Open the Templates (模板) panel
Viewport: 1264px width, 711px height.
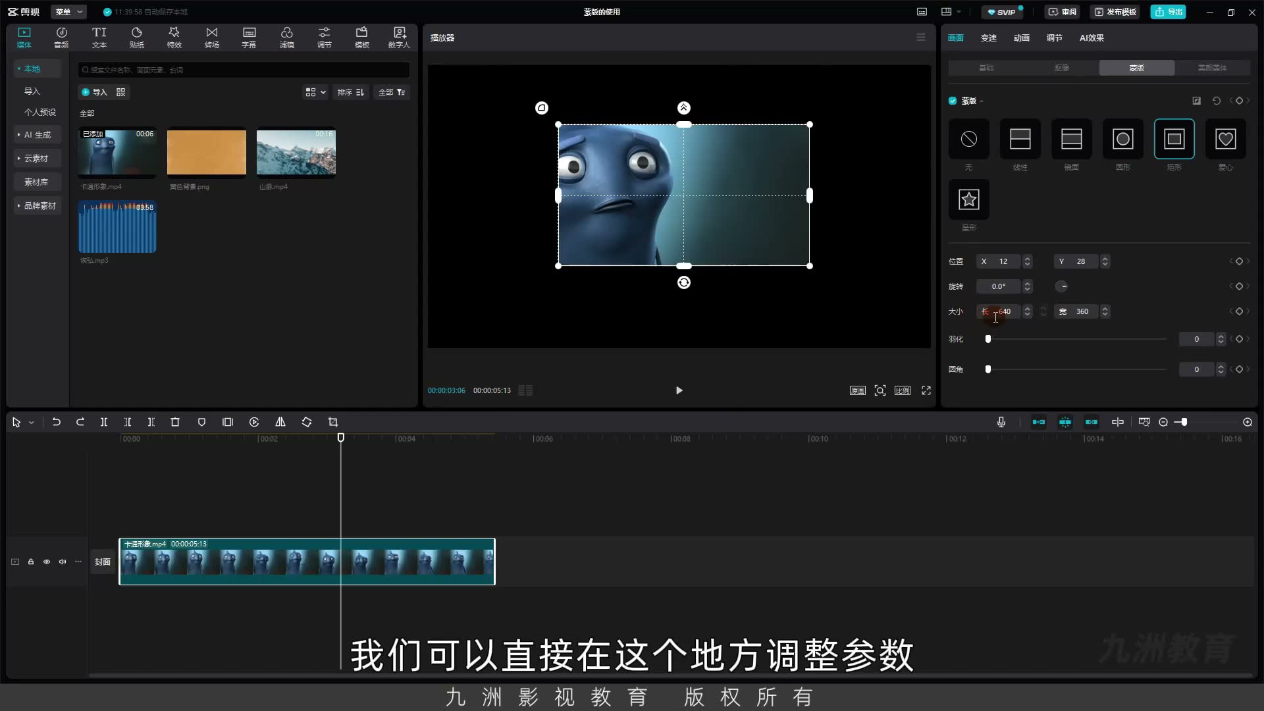[x=361, y=38]
